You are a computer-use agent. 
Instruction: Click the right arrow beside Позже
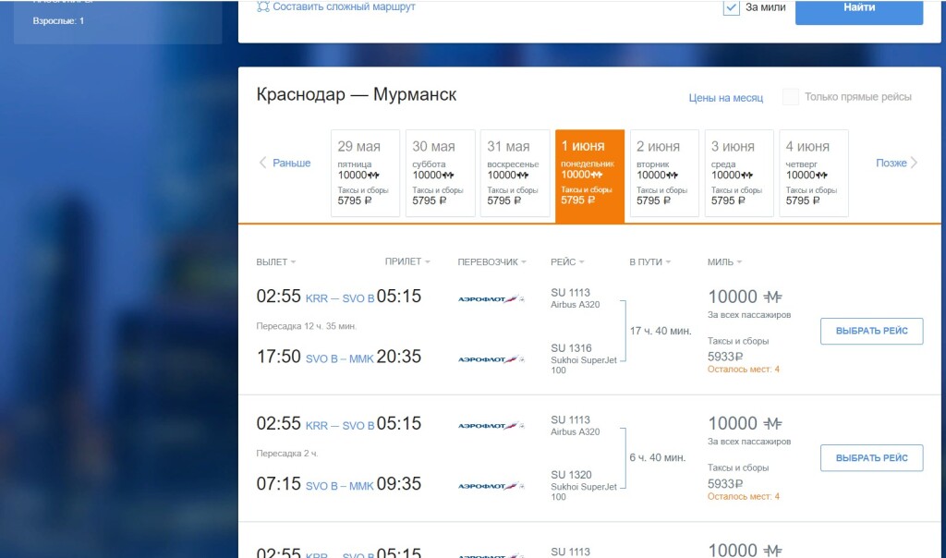[x=914, y=163]
